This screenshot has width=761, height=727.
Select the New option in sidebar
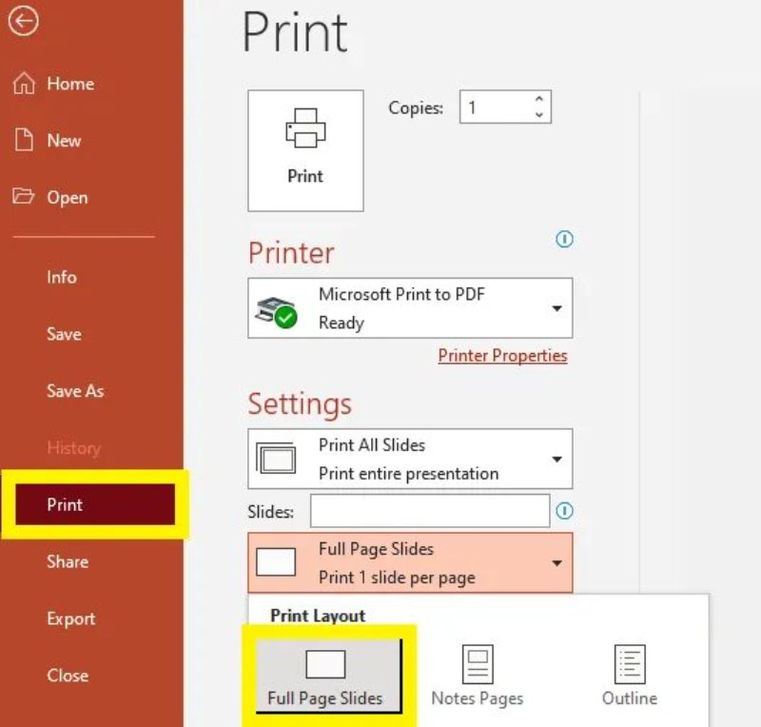click(x=63, y=141)
